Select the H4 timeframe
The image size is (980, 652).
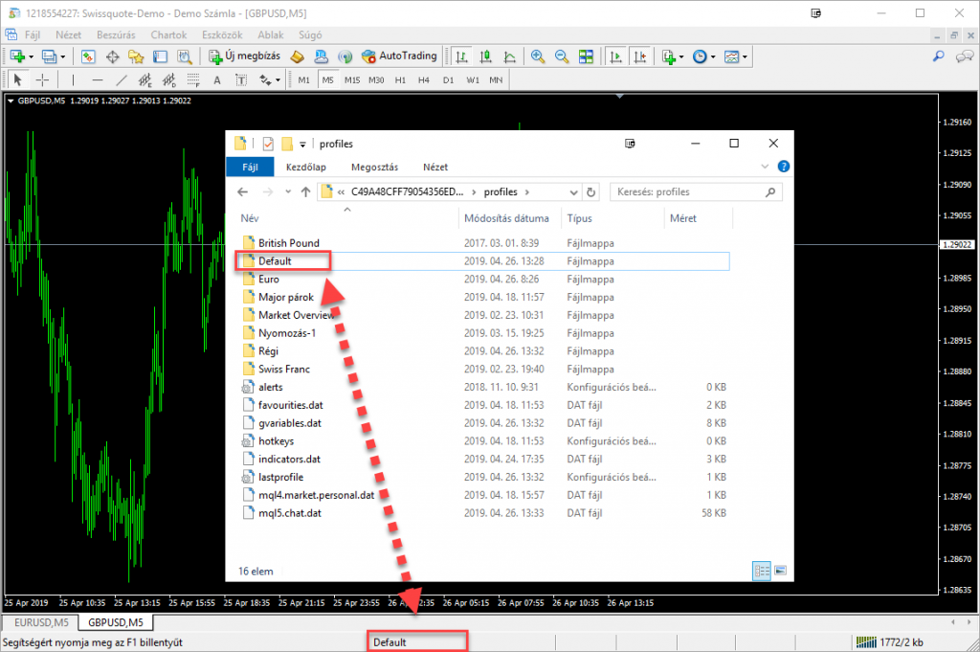click(x=424, y=80)
